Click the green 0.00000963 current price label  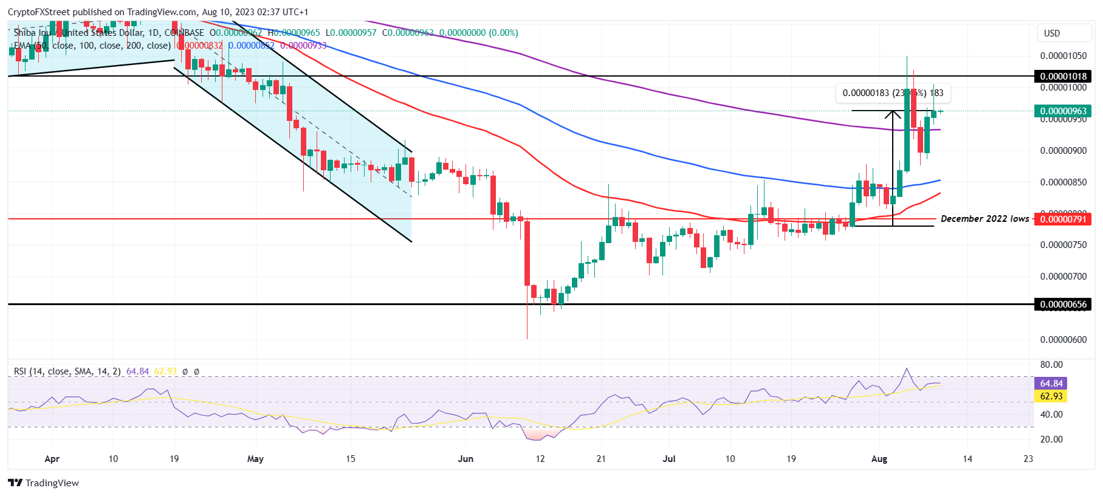[1063, 111]
